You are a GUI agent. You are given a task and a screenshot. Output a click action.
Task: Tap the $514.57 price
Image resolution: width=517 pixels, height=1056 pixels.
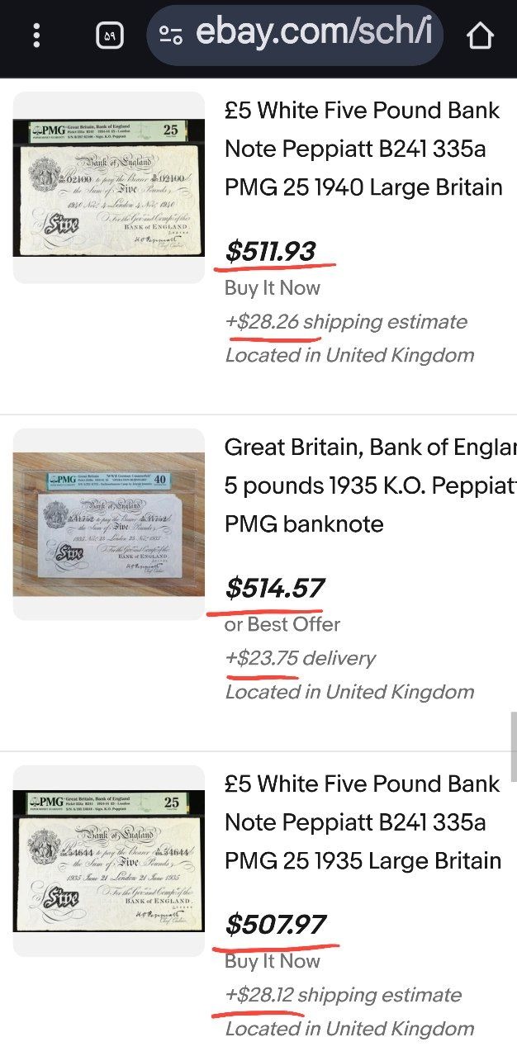[x=274, y=588]
